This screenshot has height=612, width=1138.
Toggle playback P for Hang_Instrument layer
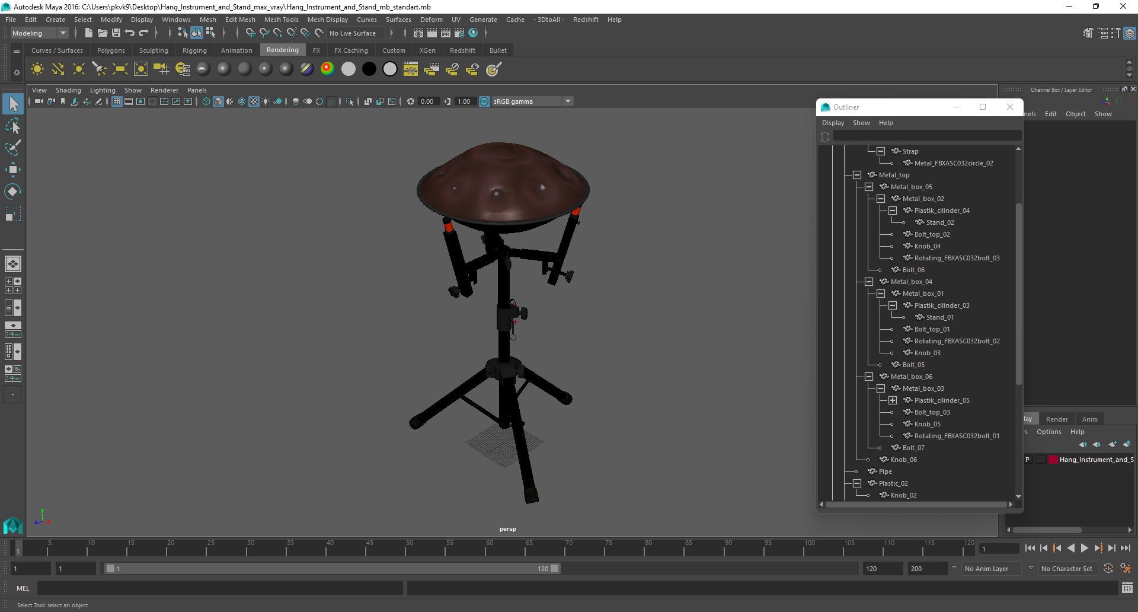pos(1028,460)
